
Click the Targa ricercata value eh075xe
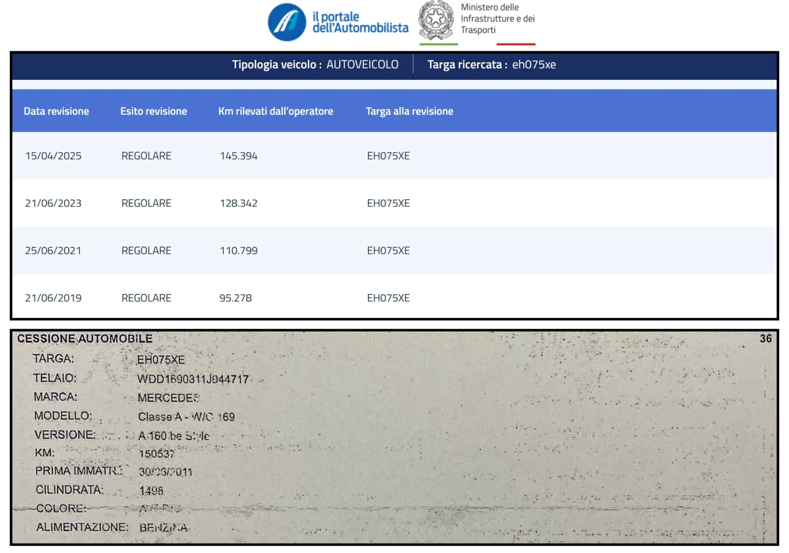[536, 64]
